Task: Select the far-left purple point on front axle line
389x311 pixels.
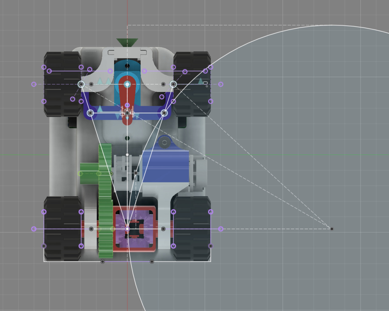Action: (x=34, y=84)
